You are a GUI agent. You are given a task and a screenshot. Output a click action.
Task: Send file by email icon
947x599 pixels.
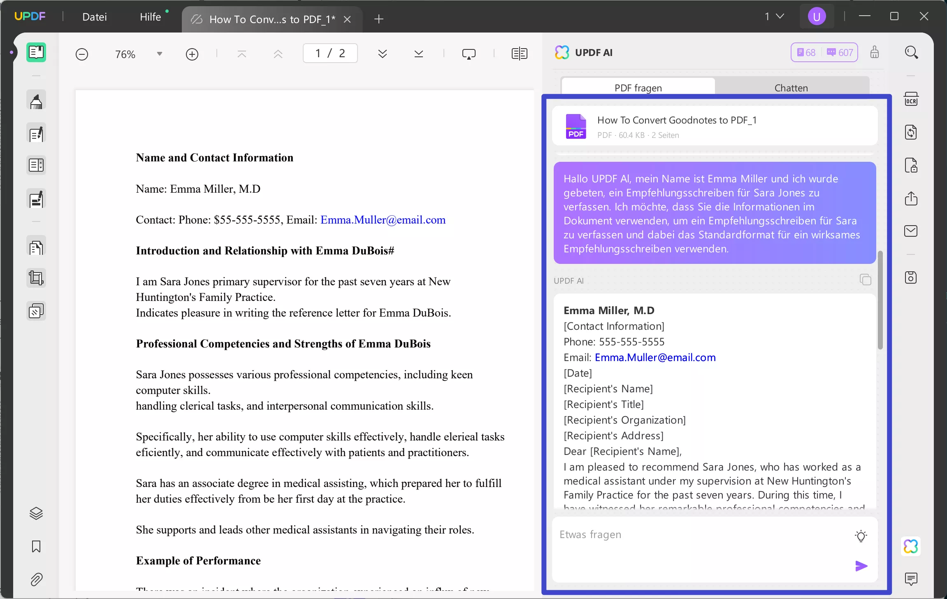[x=911, y=231]
